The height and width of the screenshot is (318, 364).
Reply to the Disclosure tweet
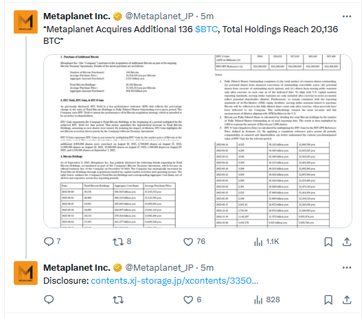(49, 299)
